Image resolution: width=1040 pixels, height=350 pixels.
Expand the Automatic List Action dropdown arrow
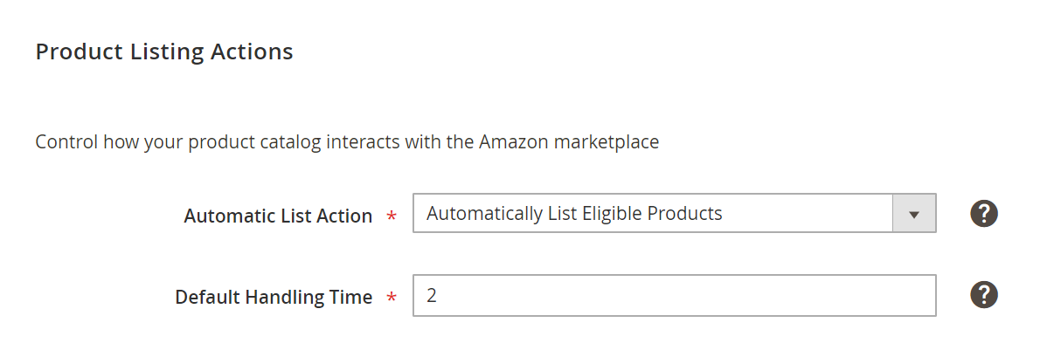click(x=914, y=214)
